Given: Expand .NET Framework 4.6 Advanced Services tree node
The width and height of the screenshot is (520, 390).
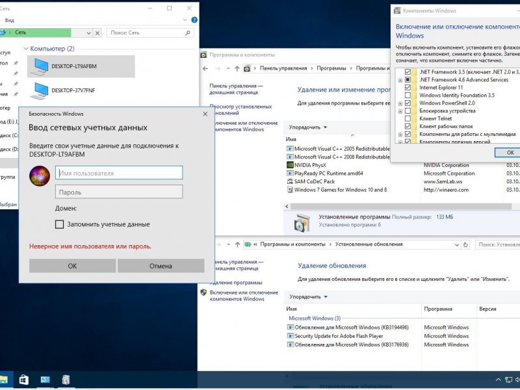Looking at the screenshot, I should point(400,80).
